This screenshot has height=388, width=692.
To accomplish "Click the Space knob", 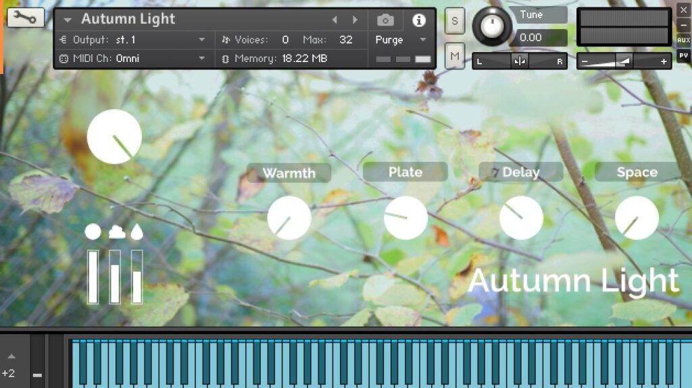I will pos(637,218).
